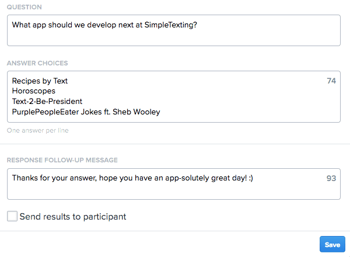Viewport: 350px width, 257px height.
Task: Click the 'Text-2-Be-President' answer line
Action: pyautogui.click(x=47, y=101)
